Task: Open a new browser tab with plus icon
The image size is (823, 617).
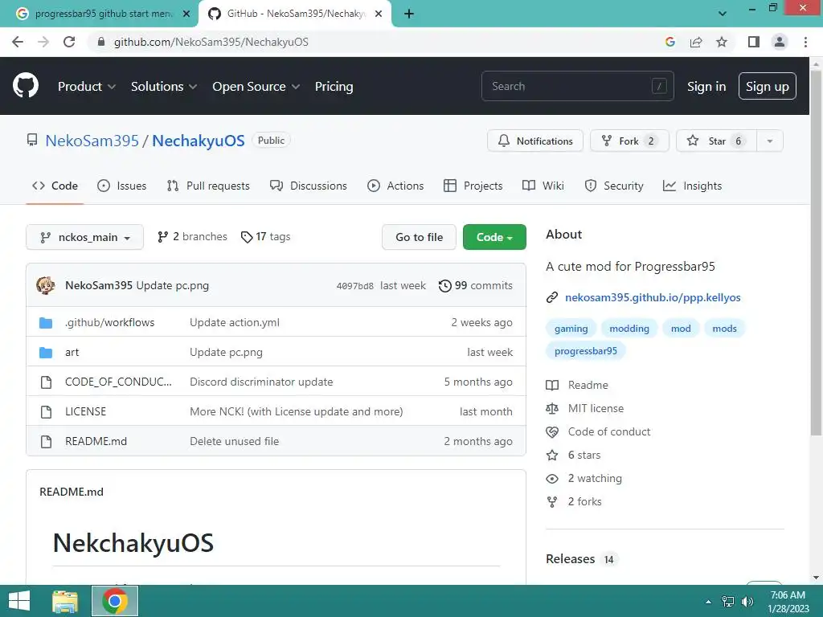Action: coord(409,14)
